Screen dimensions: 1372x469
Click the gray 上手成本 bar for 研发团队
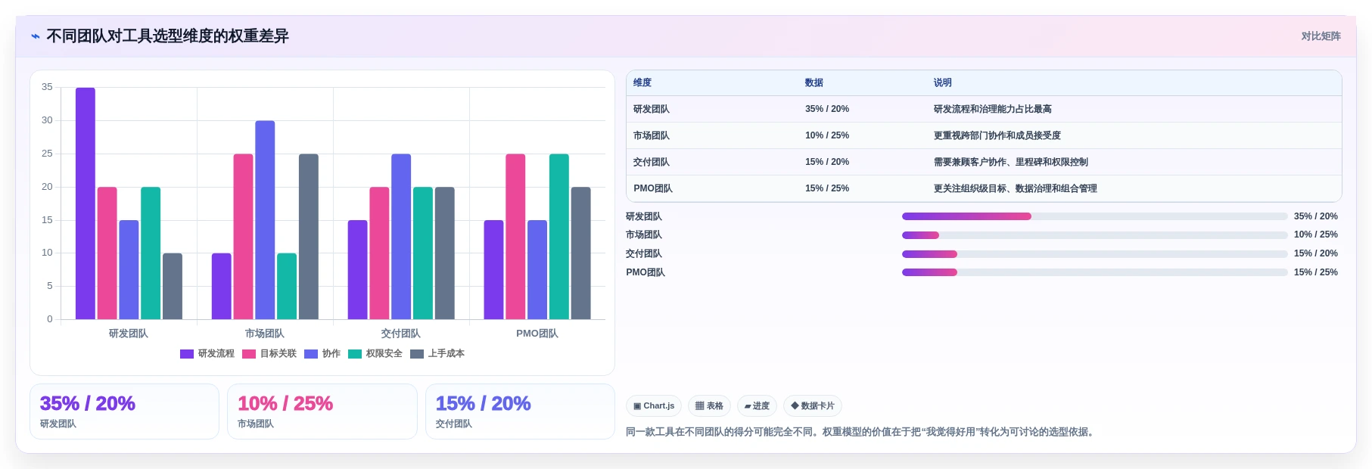point(173,286)
